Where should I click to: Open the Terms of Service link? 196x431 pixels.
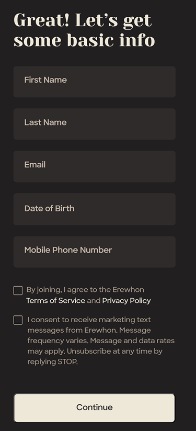[x=56, y=300]
